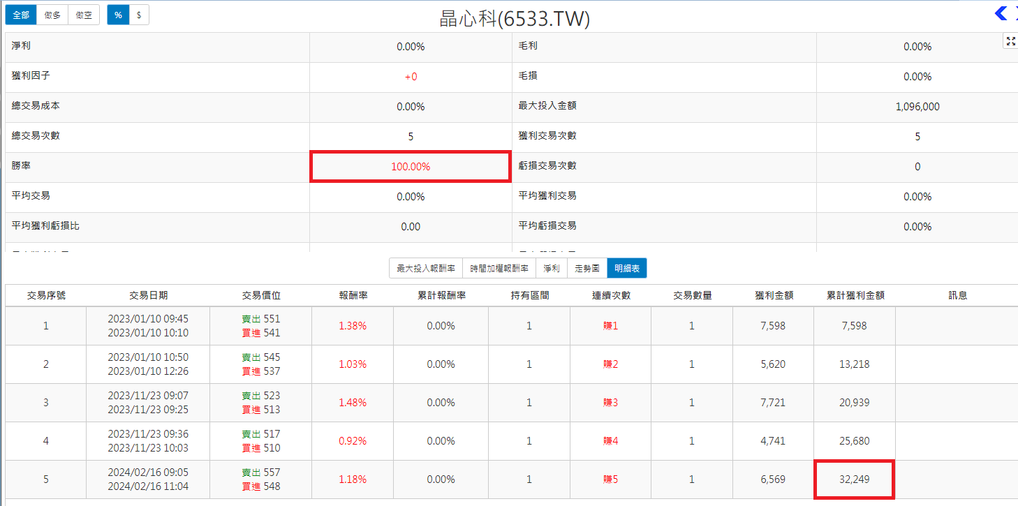
Task: Click the 總交易成本 label
Action: [36, 106]
